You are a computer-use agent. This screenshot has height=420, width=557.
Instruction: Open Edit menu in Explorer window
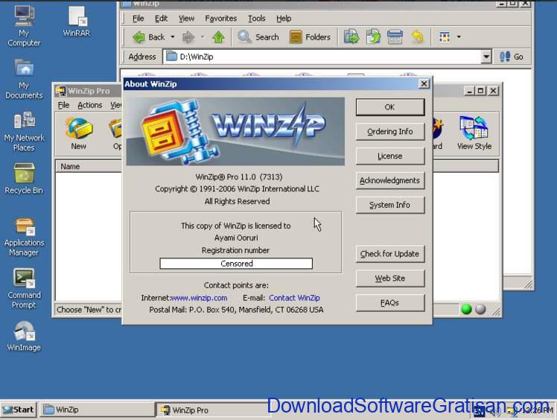[161, 19]
